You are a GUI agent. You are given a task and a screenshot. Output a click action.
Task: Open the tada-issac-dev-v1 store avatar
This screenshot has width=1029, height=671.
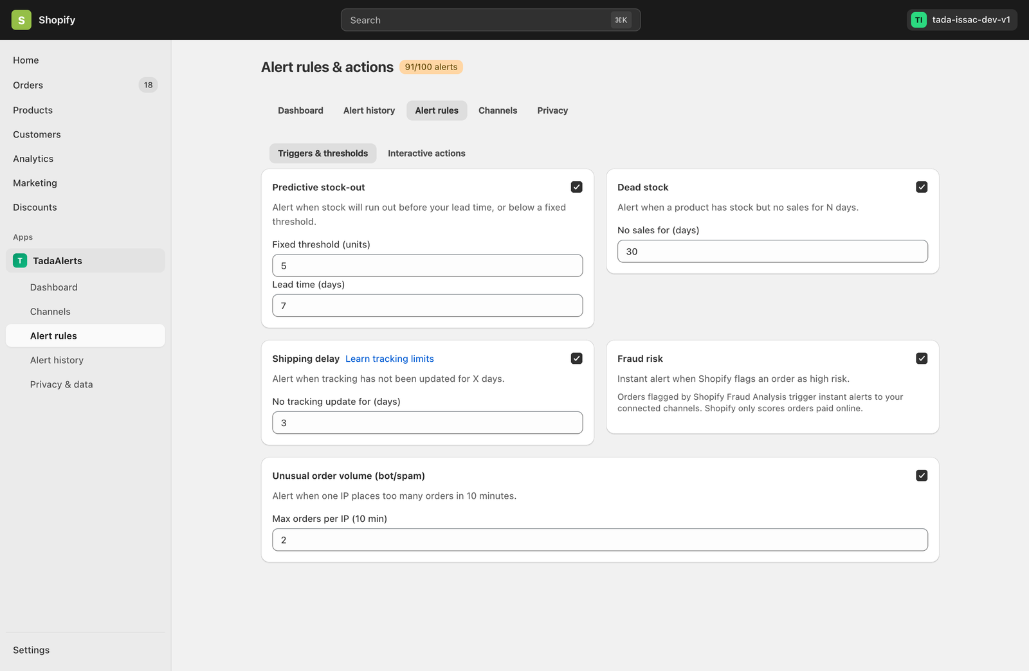point(919,20)
